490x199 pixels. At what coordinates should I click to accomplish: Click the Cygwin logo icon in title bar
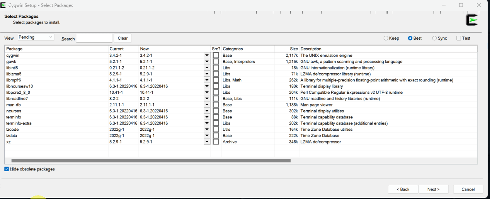pyautogui.click(x=3, y=5)
